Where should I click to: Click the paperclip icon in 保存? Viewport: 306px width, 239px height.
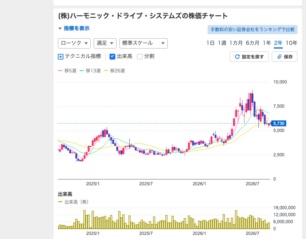tap(279, 57)
